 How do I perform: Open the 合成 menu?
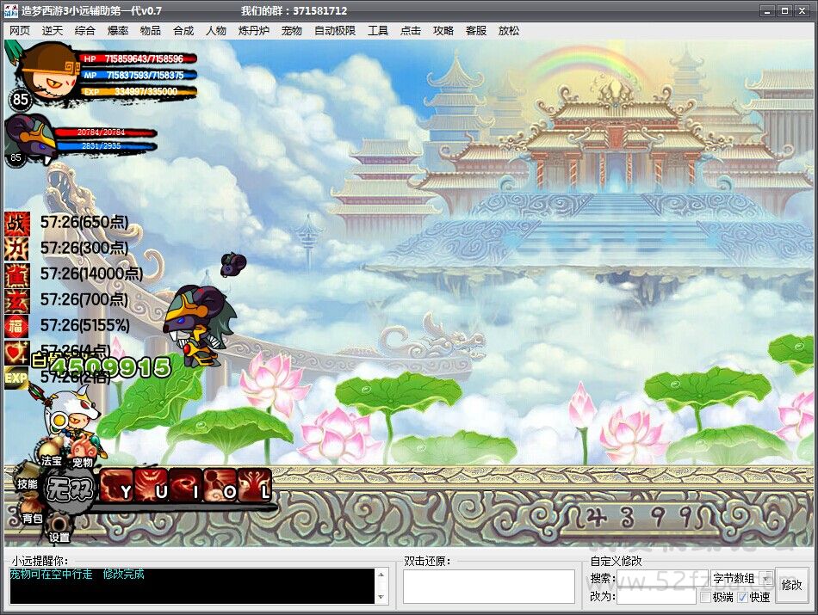coord(183,31)
